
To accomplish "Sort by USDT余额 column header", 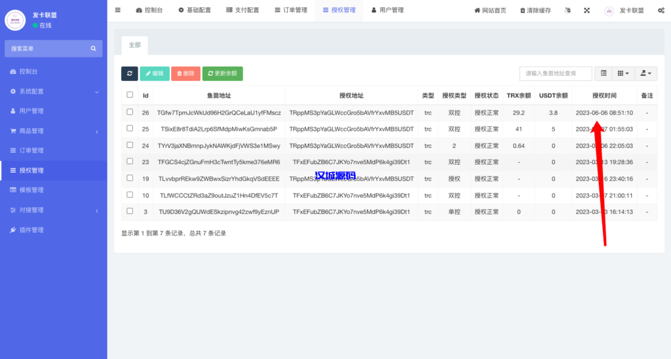I will 553,95.
